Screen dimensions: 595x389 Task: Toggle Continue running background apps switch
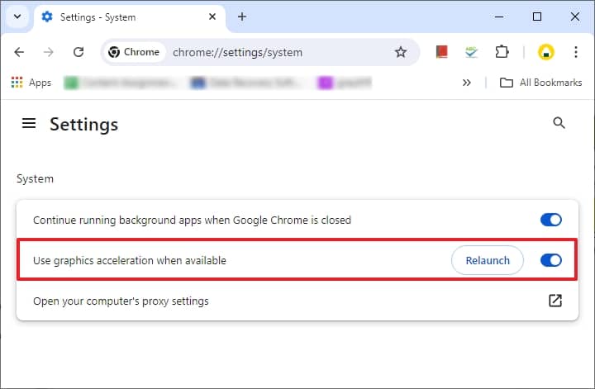551,220
